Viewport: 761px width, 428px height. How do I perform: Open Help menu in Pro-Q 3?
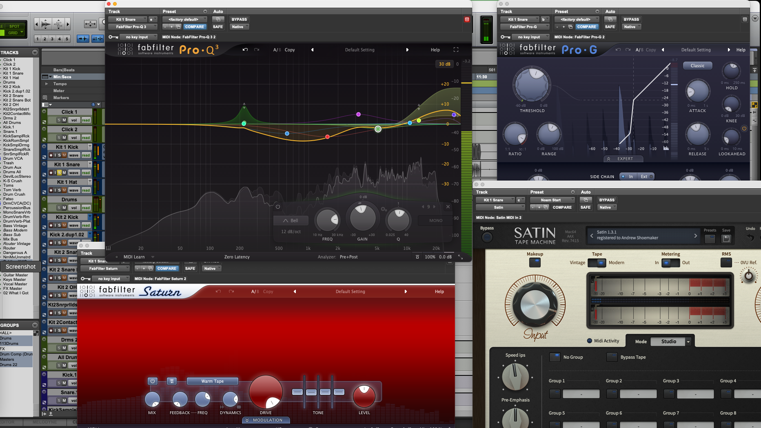(435, 50)
